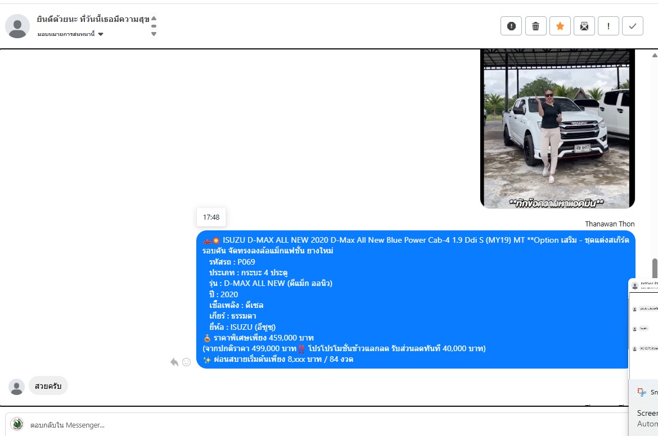React to the blue message with the emoji icon

pos(187,362)
